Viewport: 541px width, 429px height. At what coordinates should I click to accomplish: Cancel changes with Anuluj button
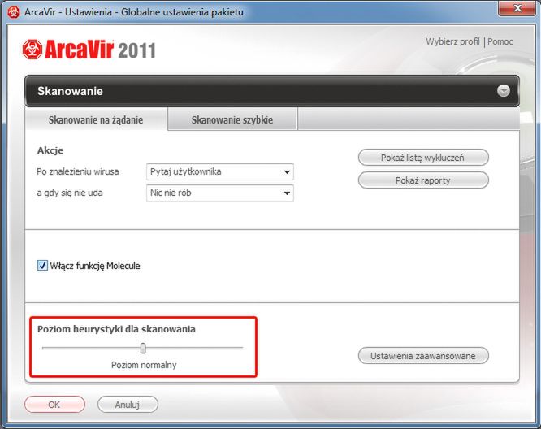[x=128, y=405]
